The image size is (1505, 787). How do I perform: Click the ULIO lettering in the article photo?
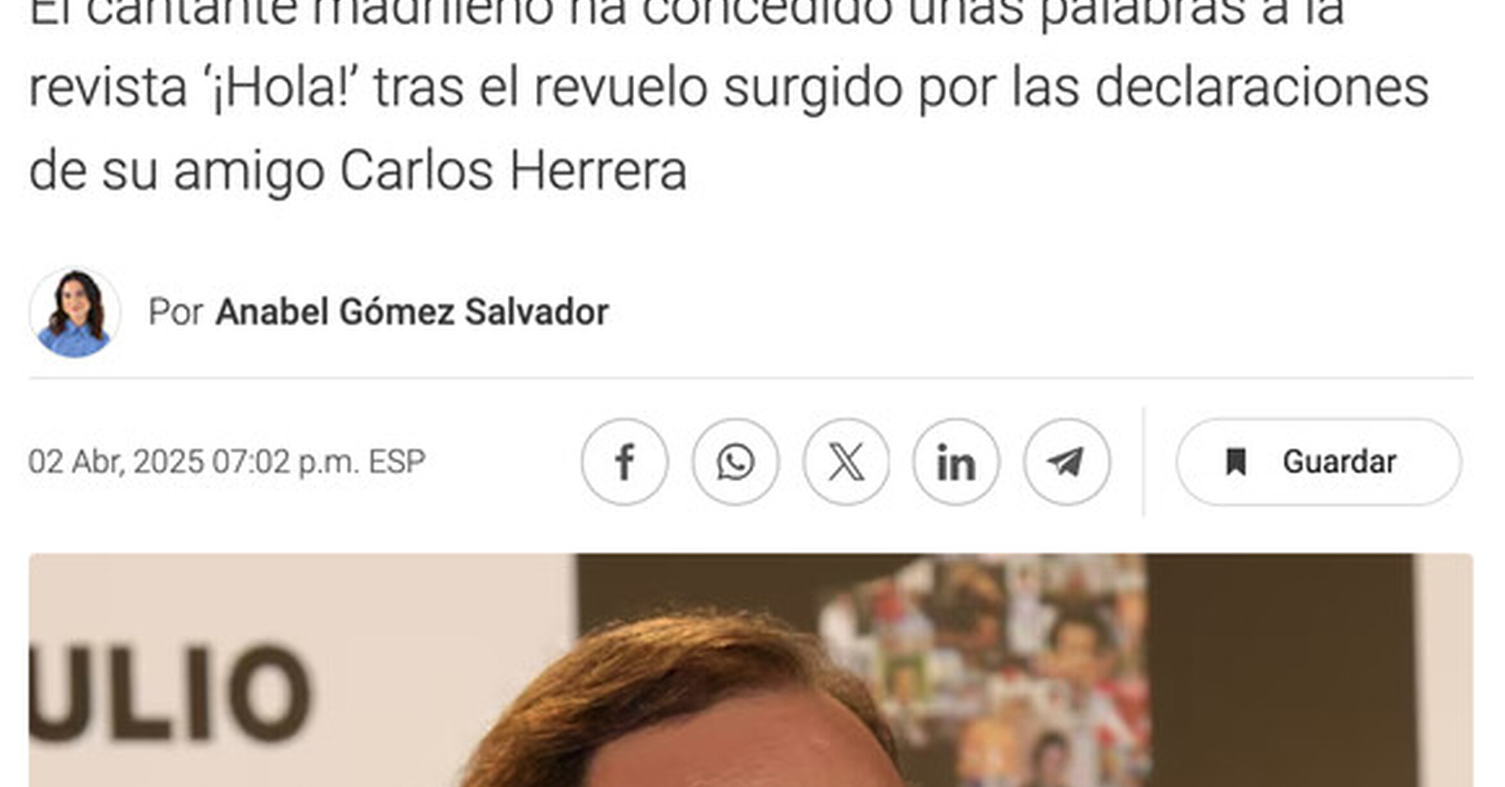pos(170,693)
